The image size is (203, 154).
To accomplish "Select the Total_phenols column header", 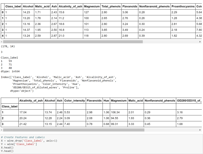I will pos(111,6).
